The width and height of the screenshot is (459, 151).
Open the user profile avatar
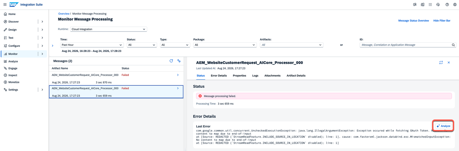[x=455, y=4]
